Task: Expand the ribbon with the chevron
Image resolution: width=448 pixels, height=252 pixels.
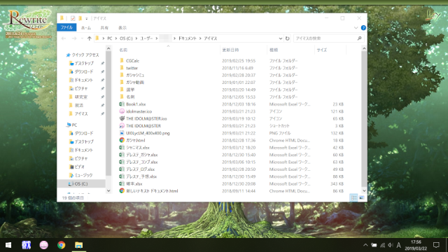Action: (356, 28)
